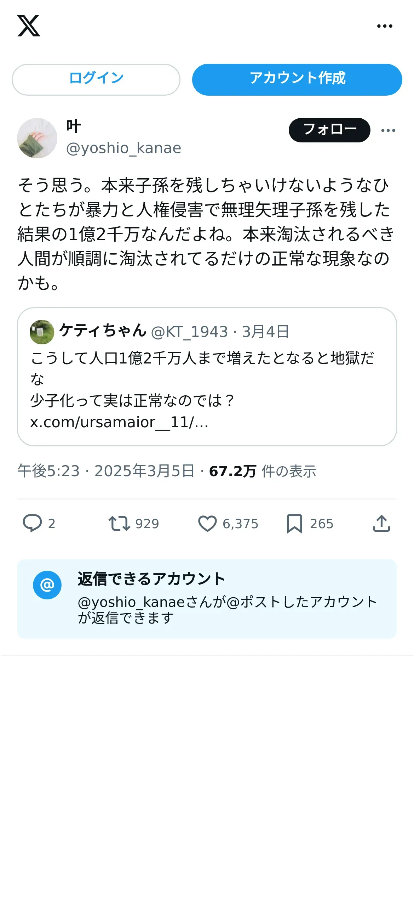The image size is (414, 897).
Task: Click the display name 叶
Action: click(74, 126)
